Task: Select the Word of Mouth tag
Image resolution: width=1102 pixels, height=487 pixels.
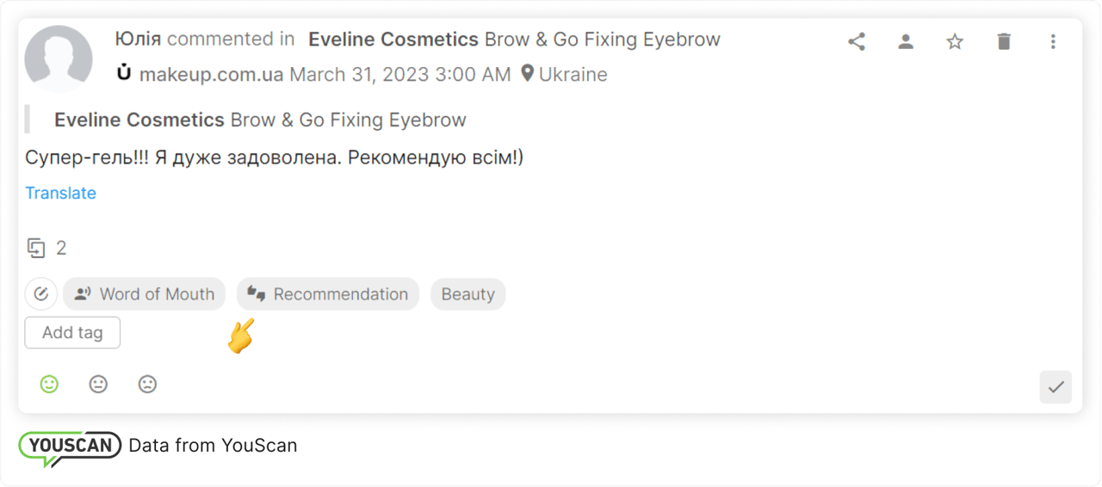Action: [x=144, y=294]
